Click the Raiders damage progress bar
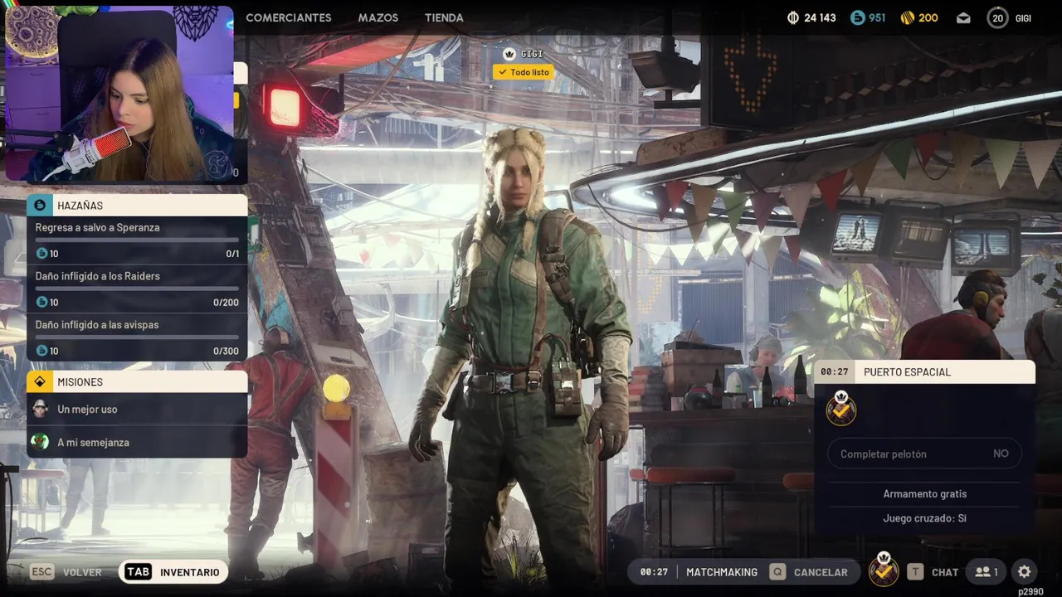The height and width of the screenshot is (597, 1062). 137,289
